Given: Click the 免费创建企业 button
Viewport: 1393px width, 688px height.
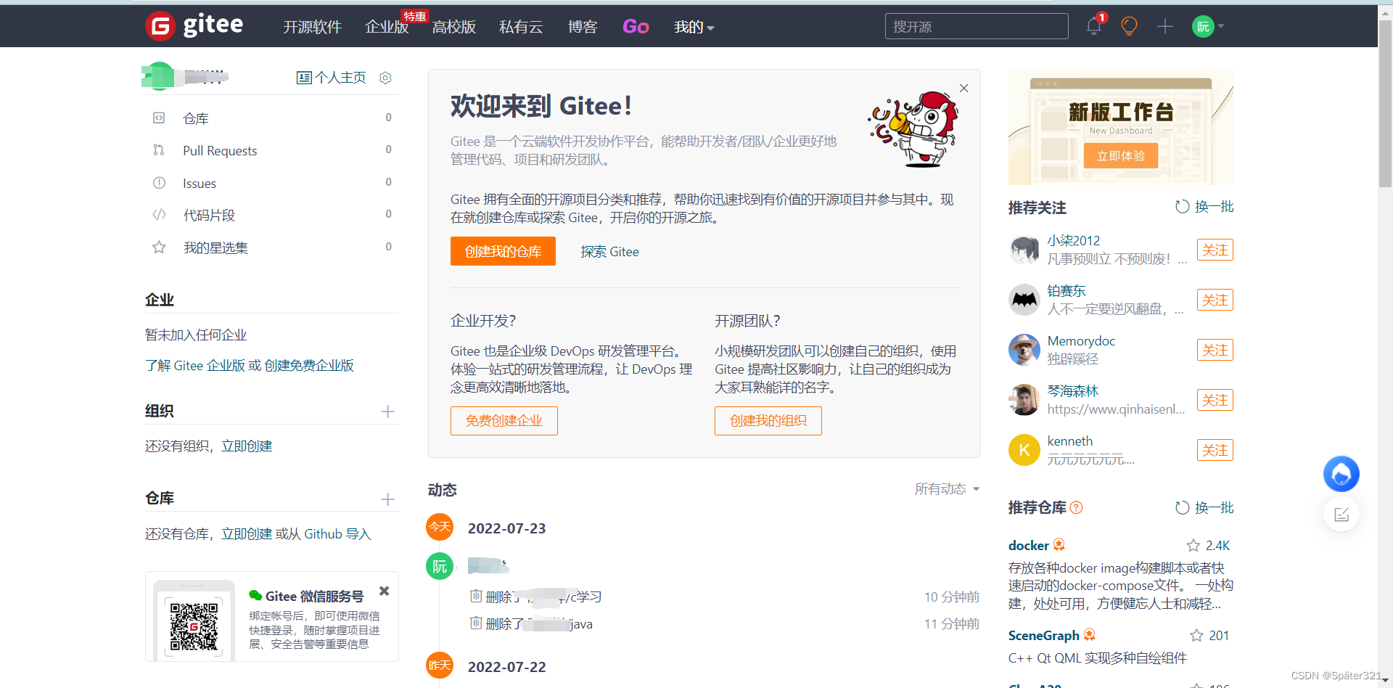Looking at the screenshot, I should [x=504, y=421].
